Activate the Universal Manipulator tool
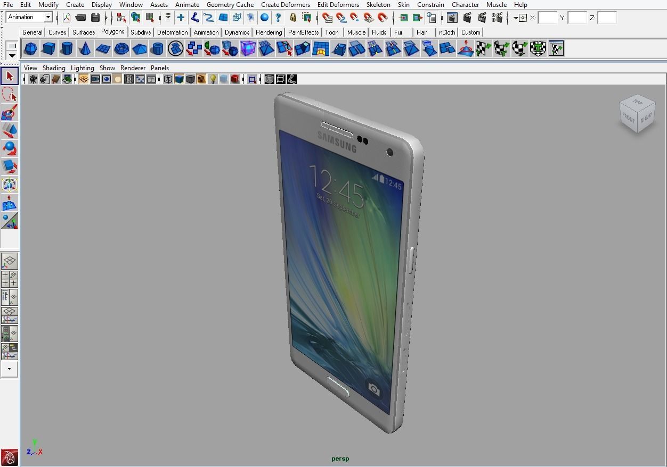This screenshot has width=667, height=467. (x=10, y=185)
